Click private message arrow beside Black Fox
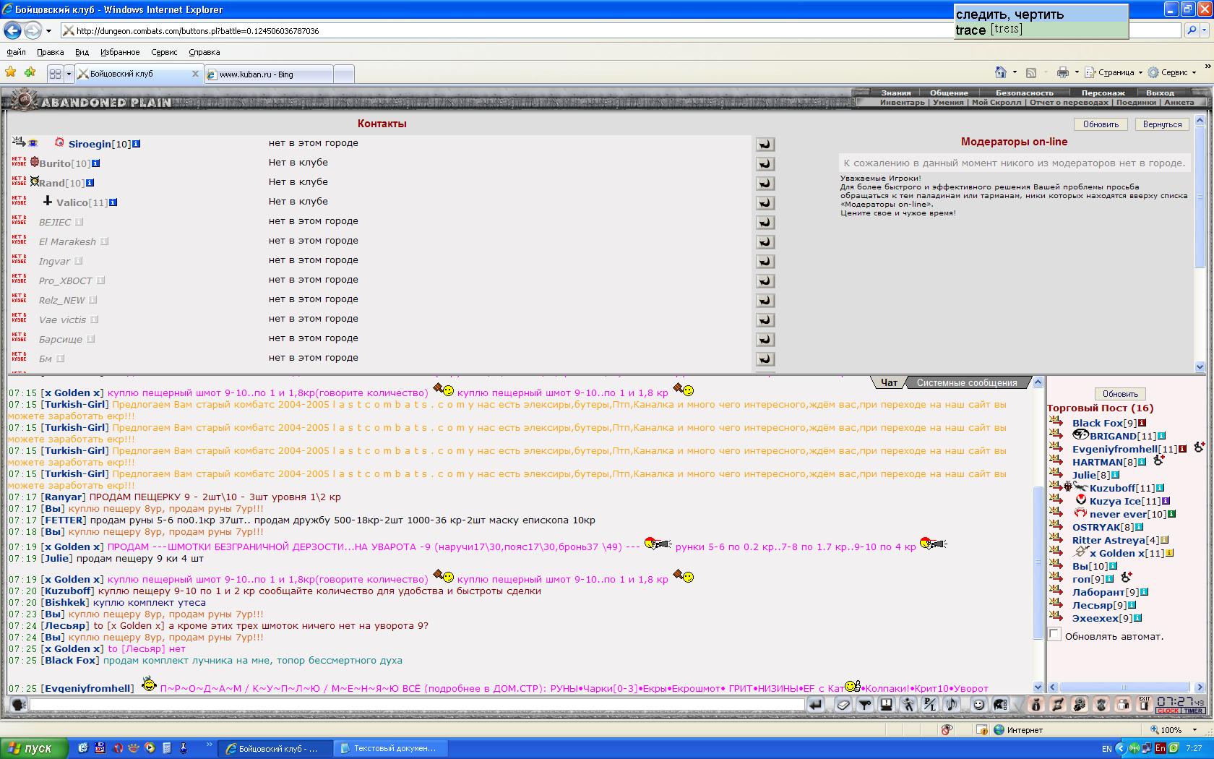1214x759 pixels. click(1056, 422)
